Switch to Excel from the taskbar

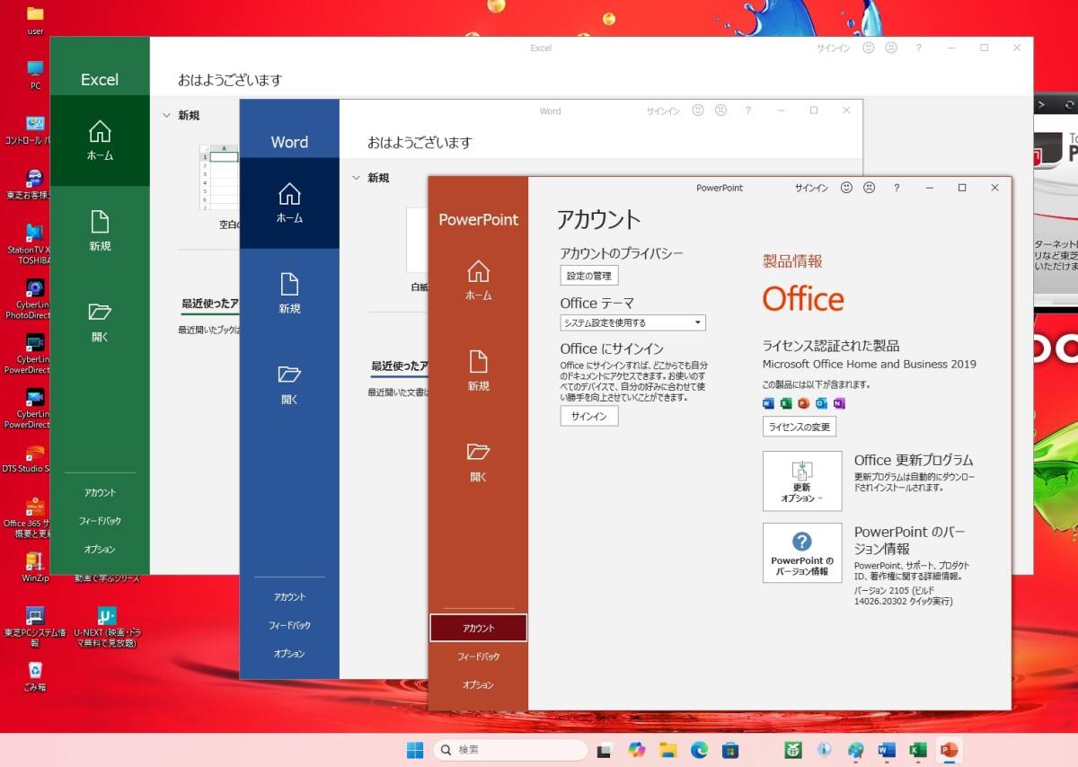[918, 750]
